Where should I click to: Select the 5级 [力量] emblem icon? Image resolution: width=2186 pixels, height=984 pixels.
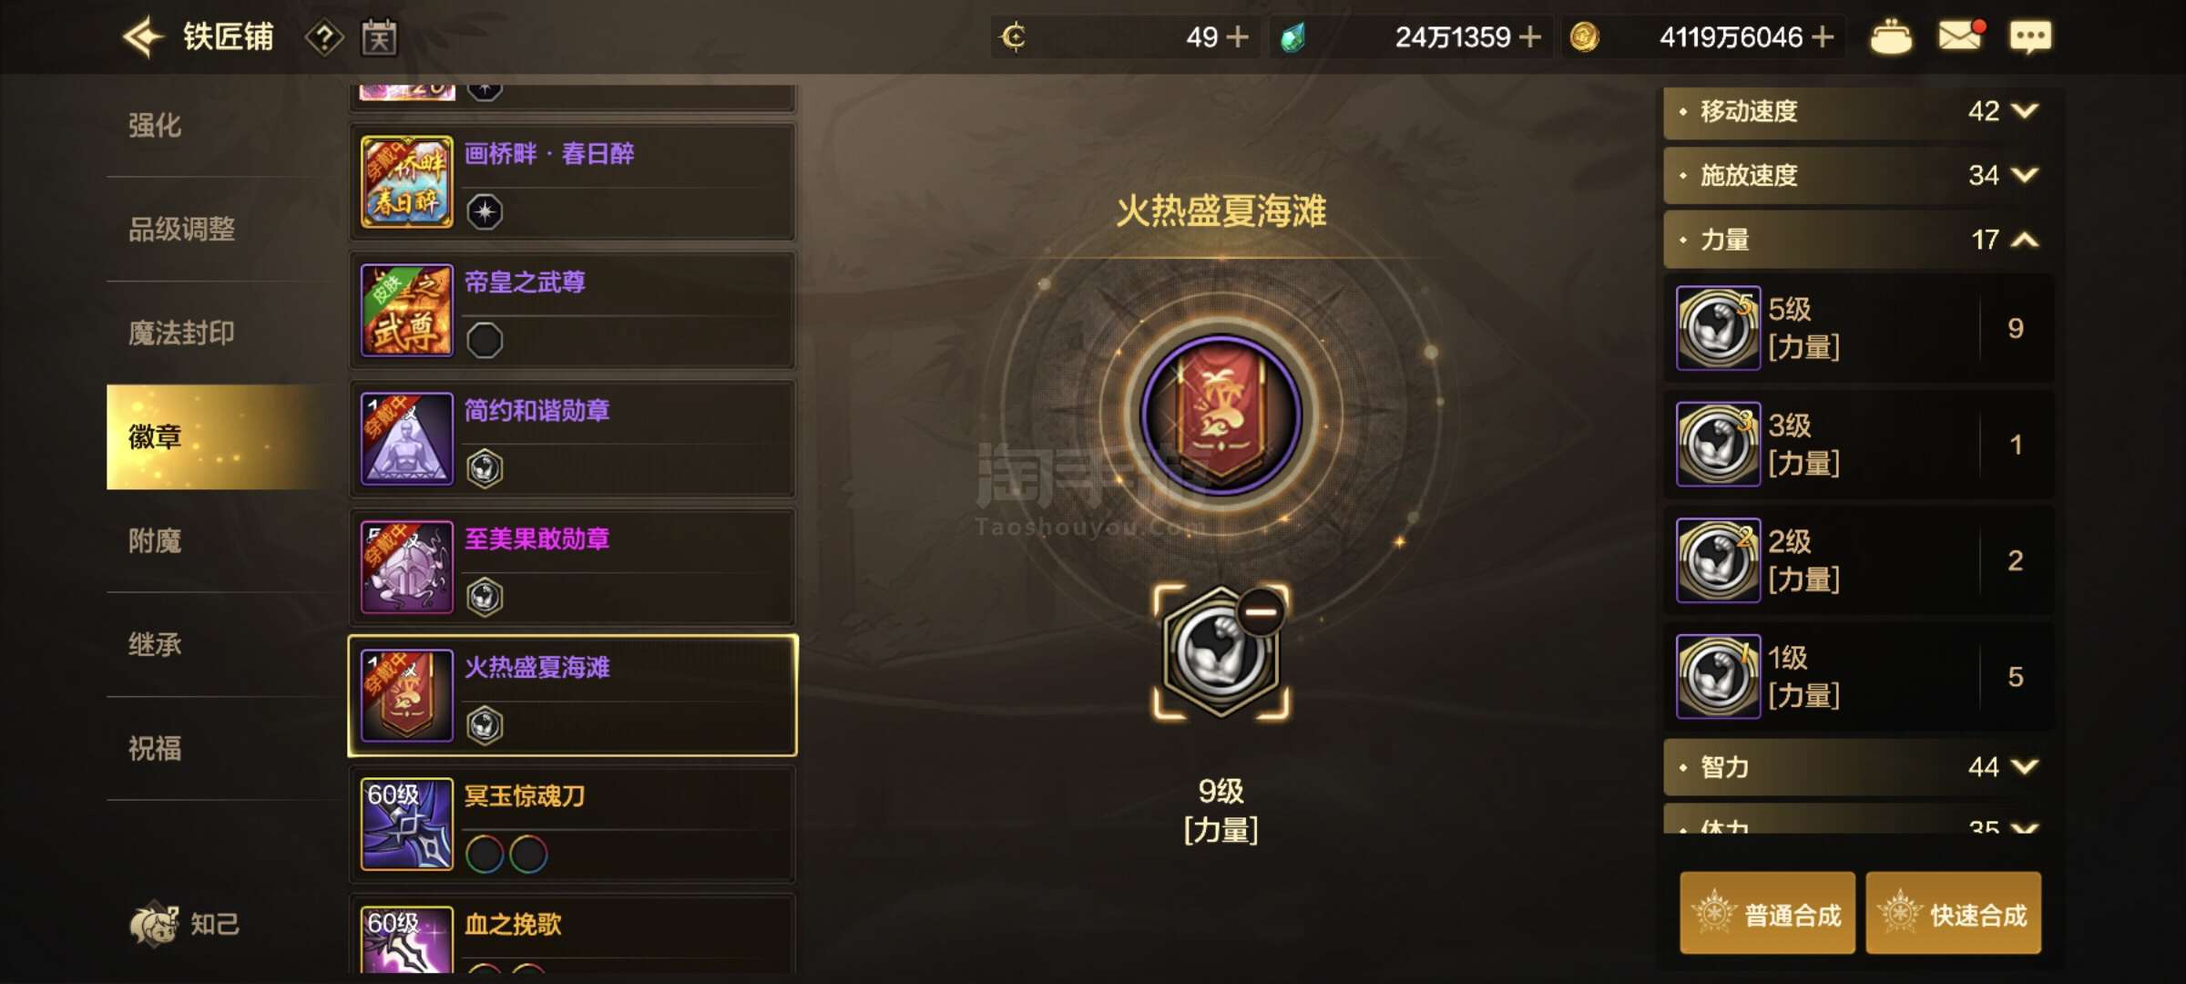click(1718, 328)
